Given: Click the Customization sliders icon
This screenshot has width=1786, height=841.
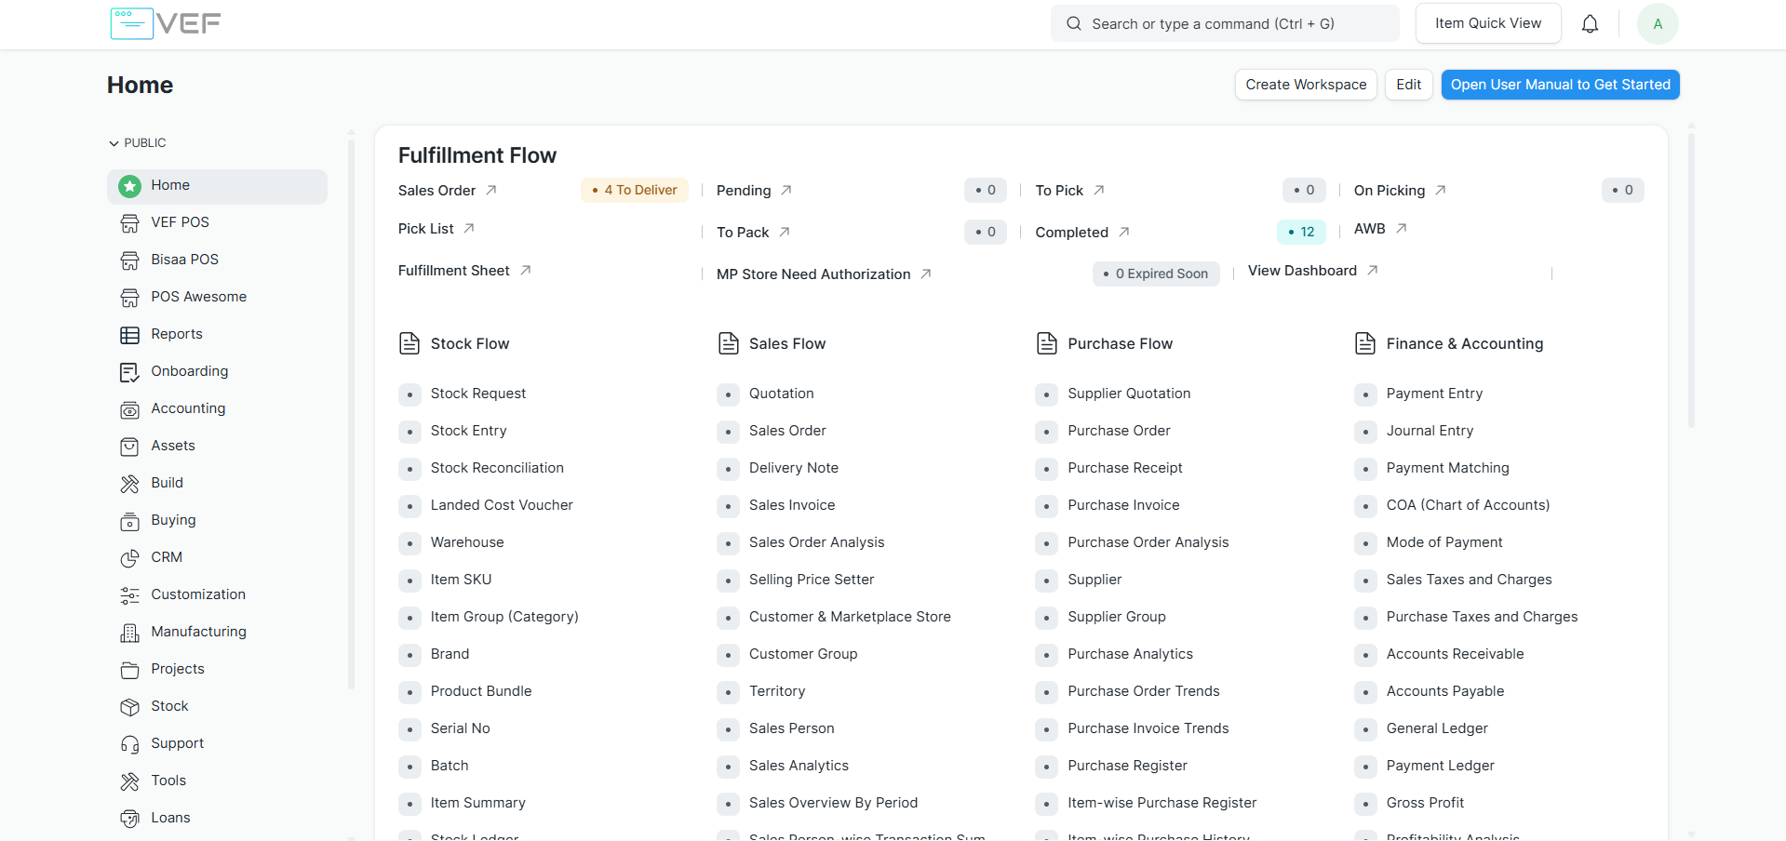Looking at the screenshot, I should pos(129,595).
